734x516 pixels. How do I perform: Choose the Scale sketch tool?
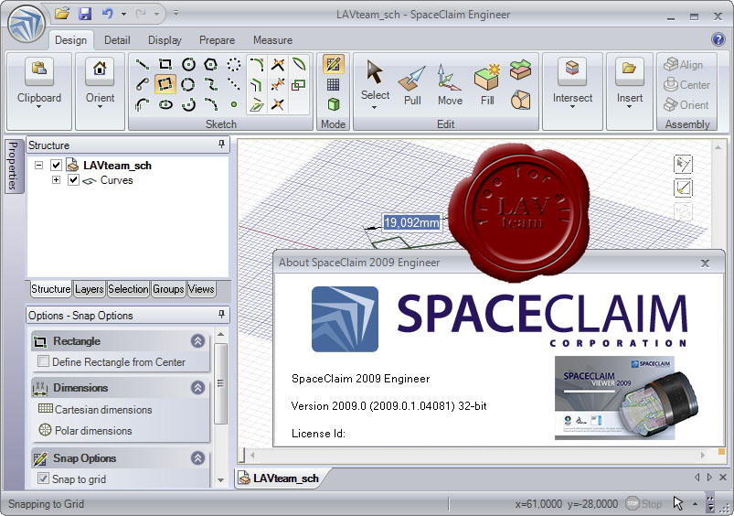[299, 84]
